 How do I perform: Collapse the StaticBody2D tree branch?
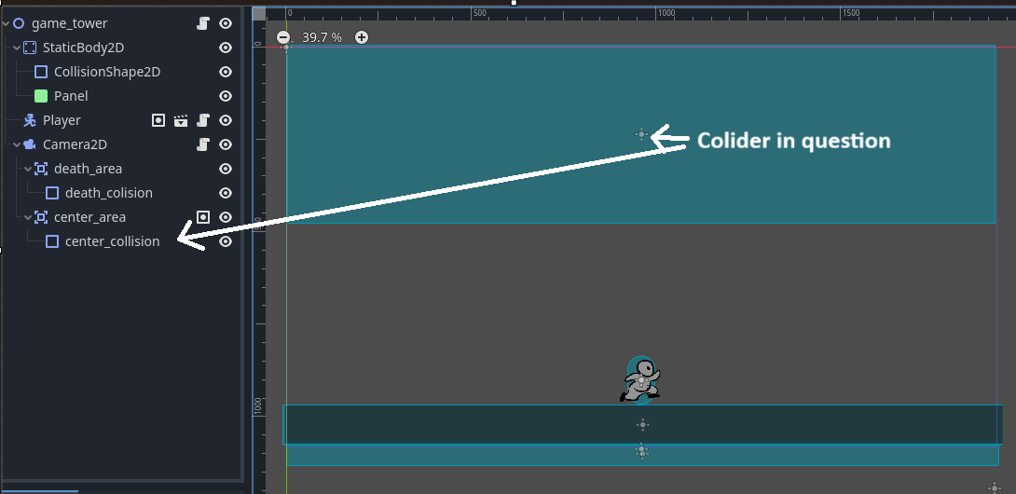18,48
